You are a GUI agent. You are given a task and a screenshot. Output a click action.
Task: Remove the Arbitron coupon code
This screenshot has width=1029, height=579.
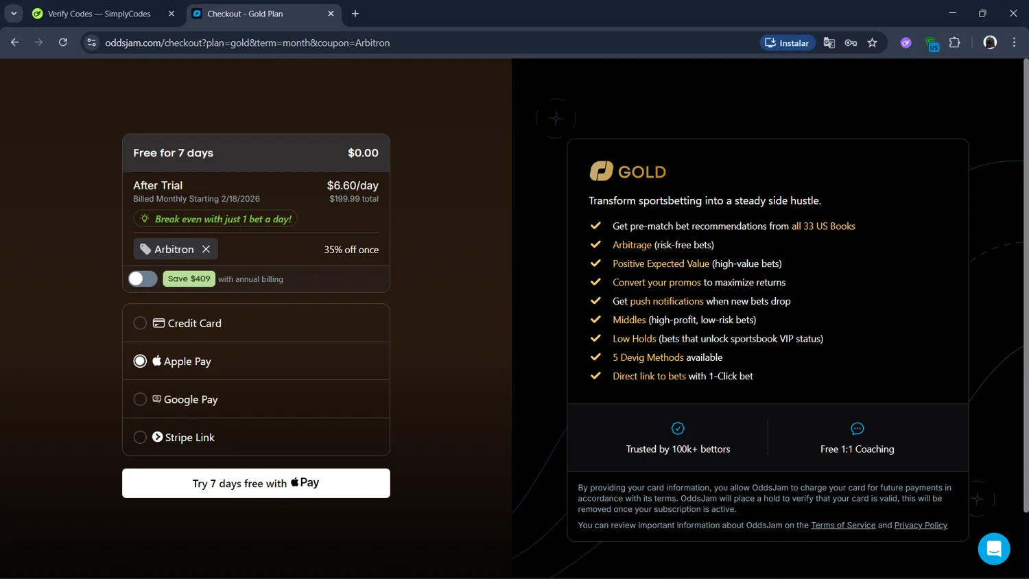click(x=206, y=249)
